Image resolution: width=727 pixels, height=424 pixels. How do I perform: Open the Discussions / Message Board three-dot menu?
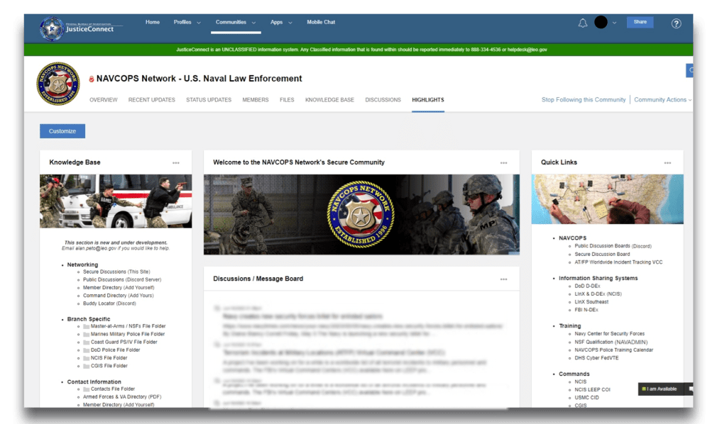coord(503,279)
